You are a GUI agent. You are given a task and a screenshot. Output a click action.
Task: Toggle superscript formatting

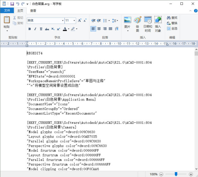point(58,29)
